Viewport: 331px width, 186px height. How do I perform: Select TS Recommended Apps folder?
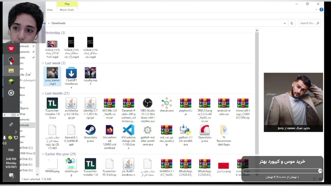click(224, 135)
